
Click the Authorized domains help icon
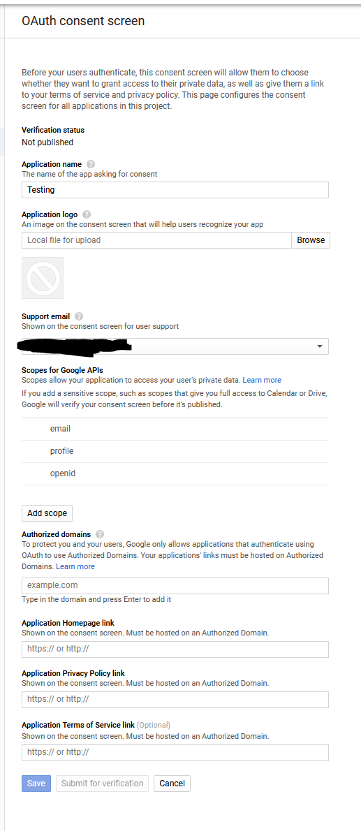pyautogui.click(x=100, y=534)
